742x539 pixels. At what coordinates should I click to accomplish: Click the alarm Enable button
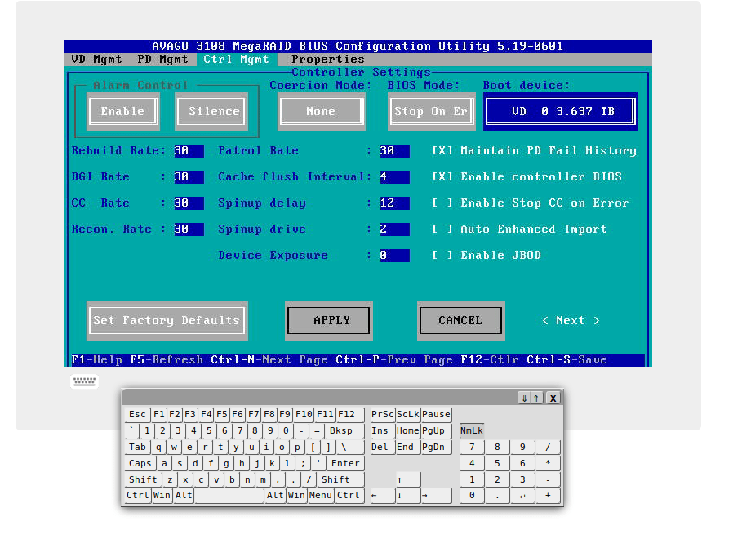[123, 112]
